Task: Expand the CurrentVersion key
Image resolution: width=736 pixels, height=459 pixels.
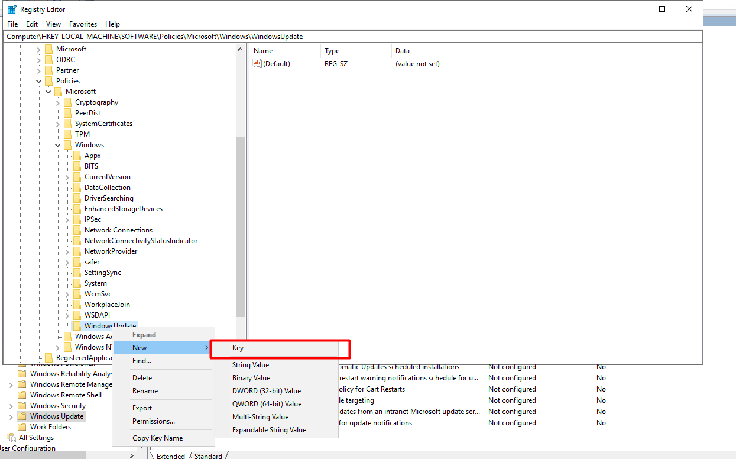Action: (67, 177)
